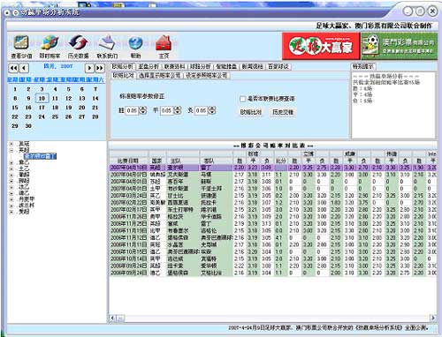Jump forward a year with the calendar's double-right arrow

click(x=100, y=68)
